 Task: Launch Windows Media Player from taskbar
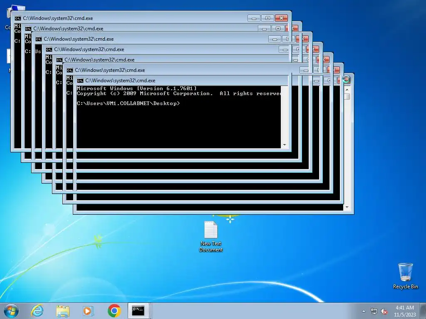(88, 311)
